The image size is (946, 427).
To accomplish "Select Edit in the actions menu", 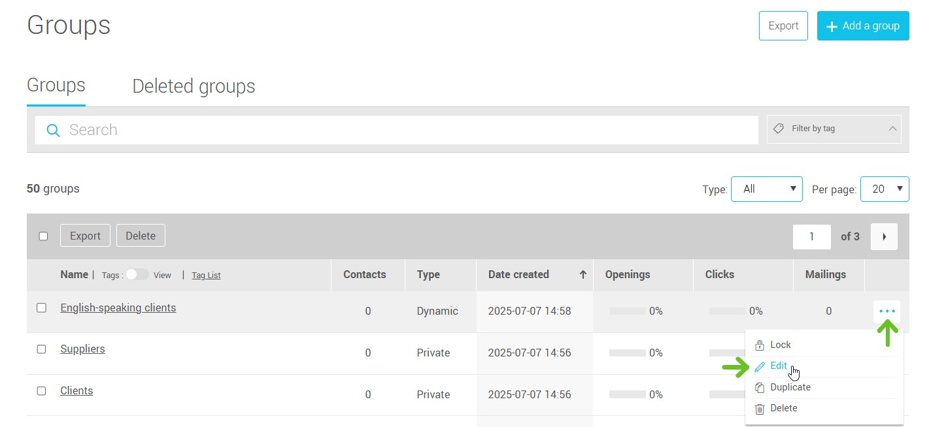I will tap(778, 366).
